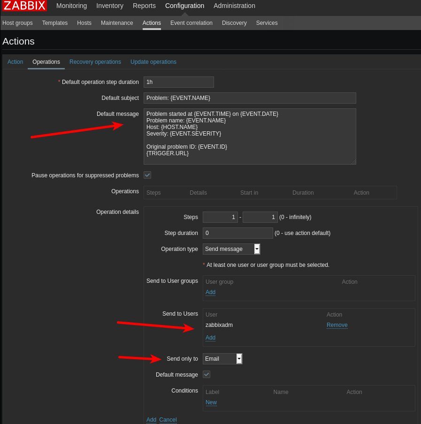Go to Services submenu

[x=267, y=23]
